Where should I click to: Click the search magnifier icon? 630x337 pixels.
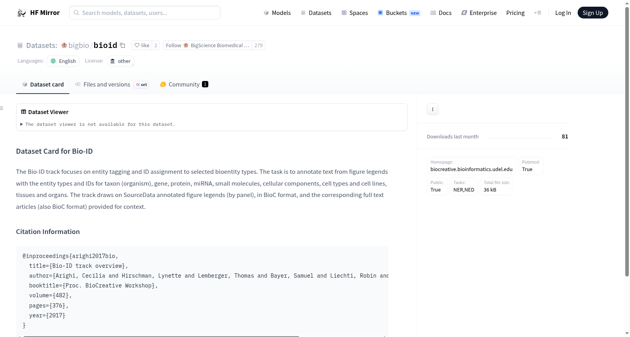(x=76, y=13)
